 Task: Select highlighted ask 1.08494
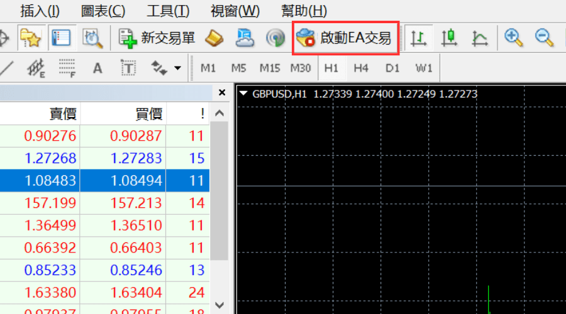click(136, 181)
